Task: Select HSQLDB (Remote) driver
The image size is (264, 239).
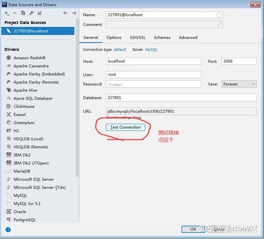Action: (x=31, y=147)
